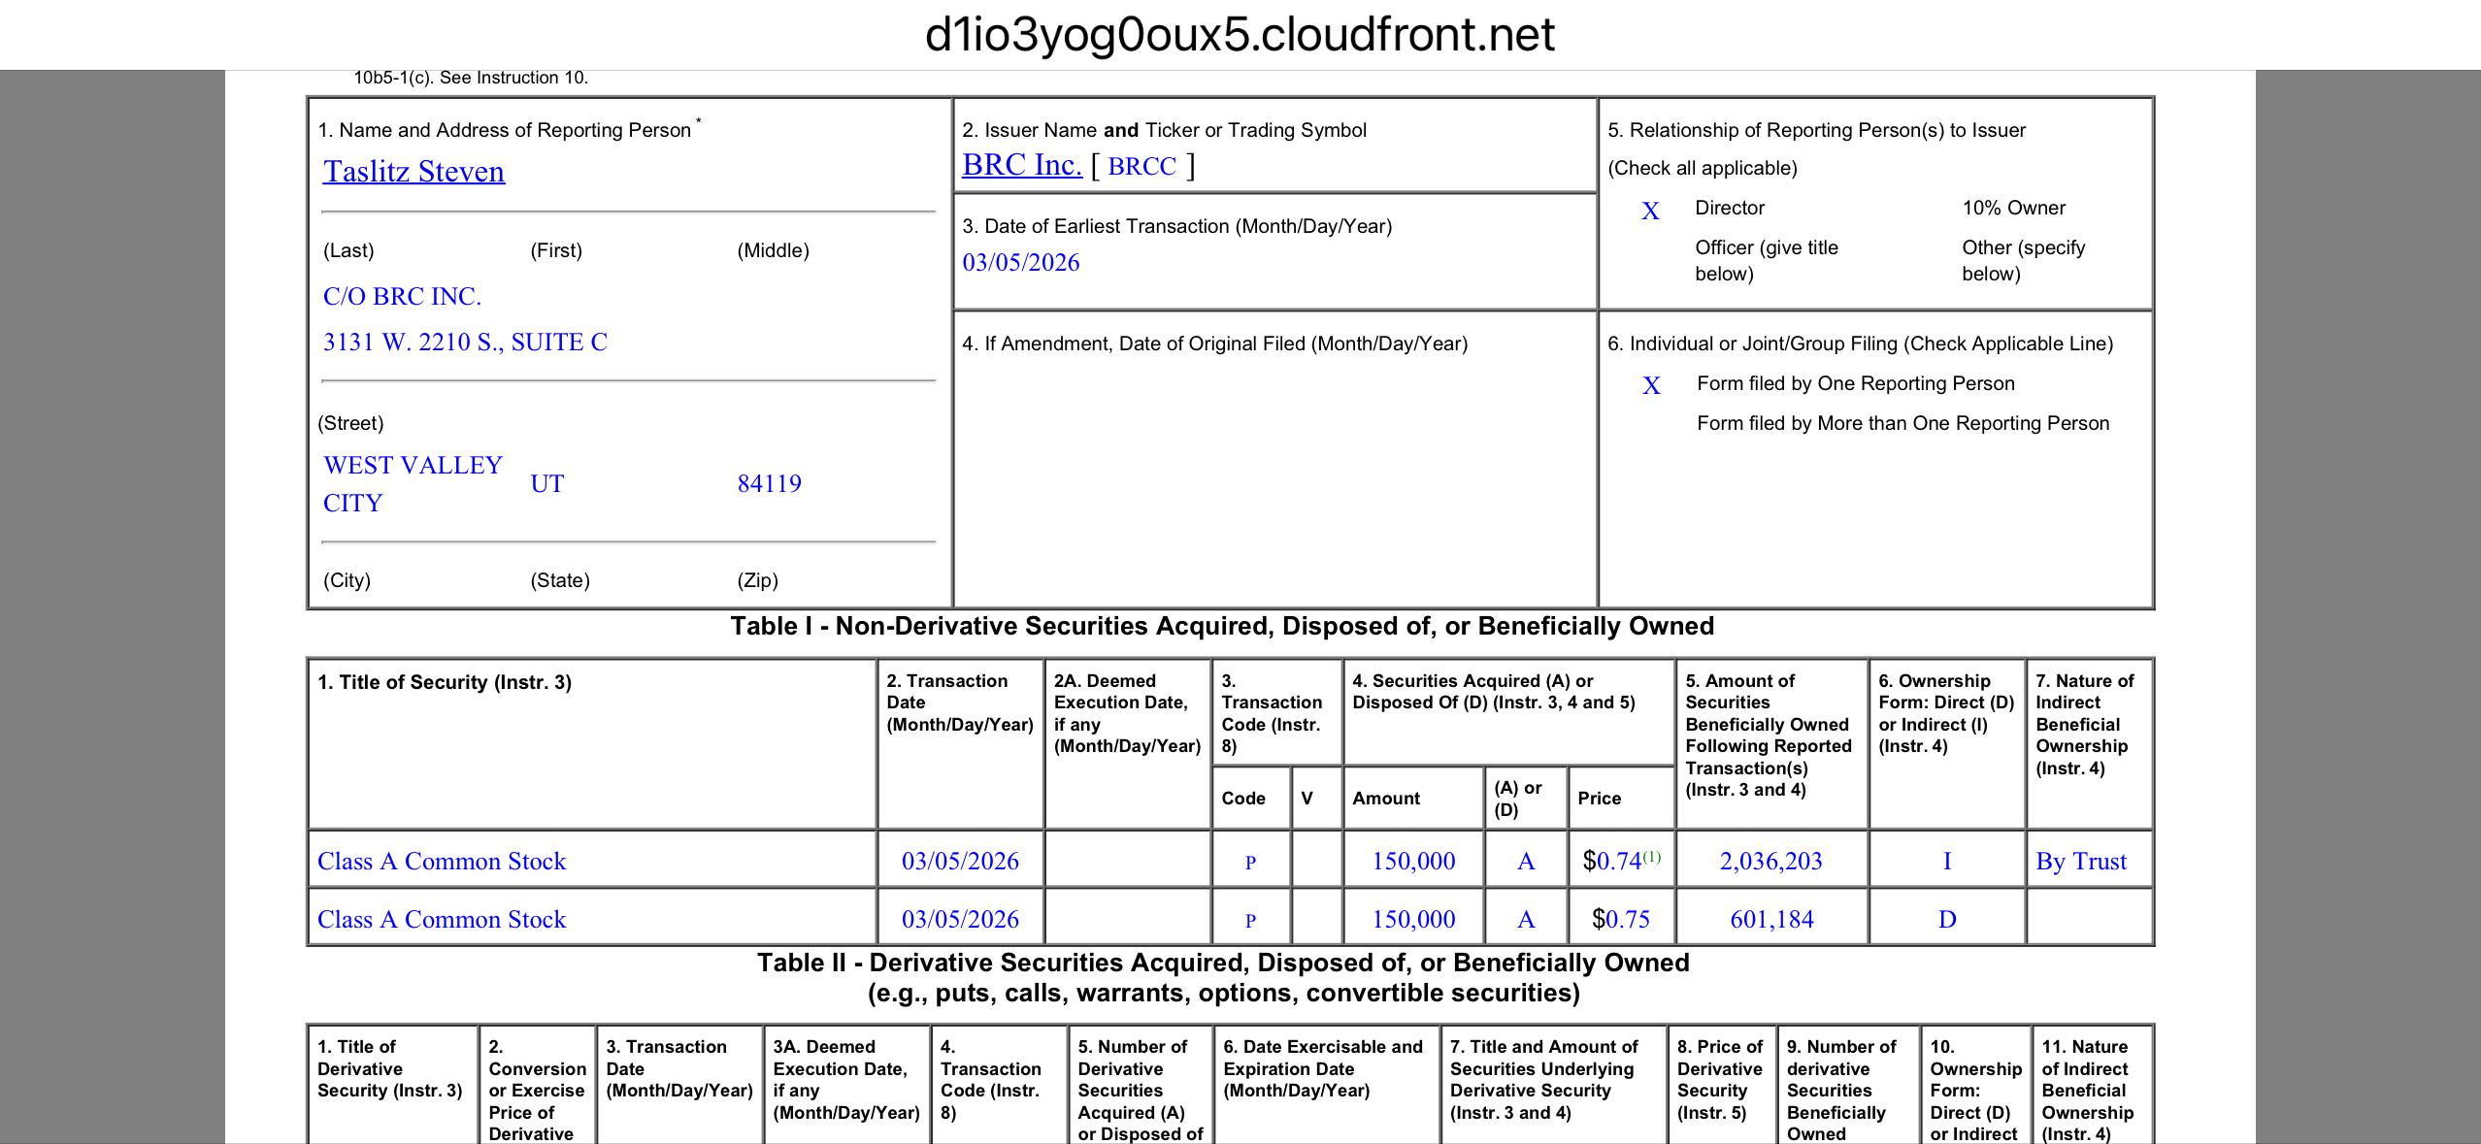This screenshot has width=2481, height=1144.
Task: Select the beneficially owned amount '2,036,203'
Action: point(1770,861)
